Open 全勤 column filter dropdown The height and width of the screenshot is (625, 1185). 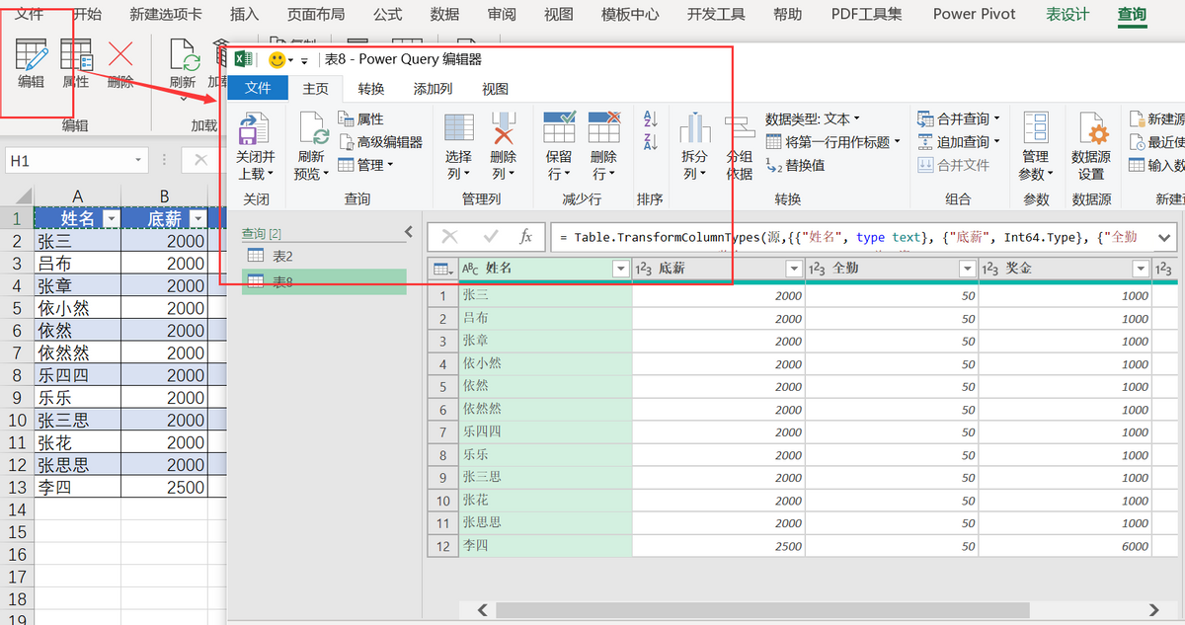coord(968,269)
